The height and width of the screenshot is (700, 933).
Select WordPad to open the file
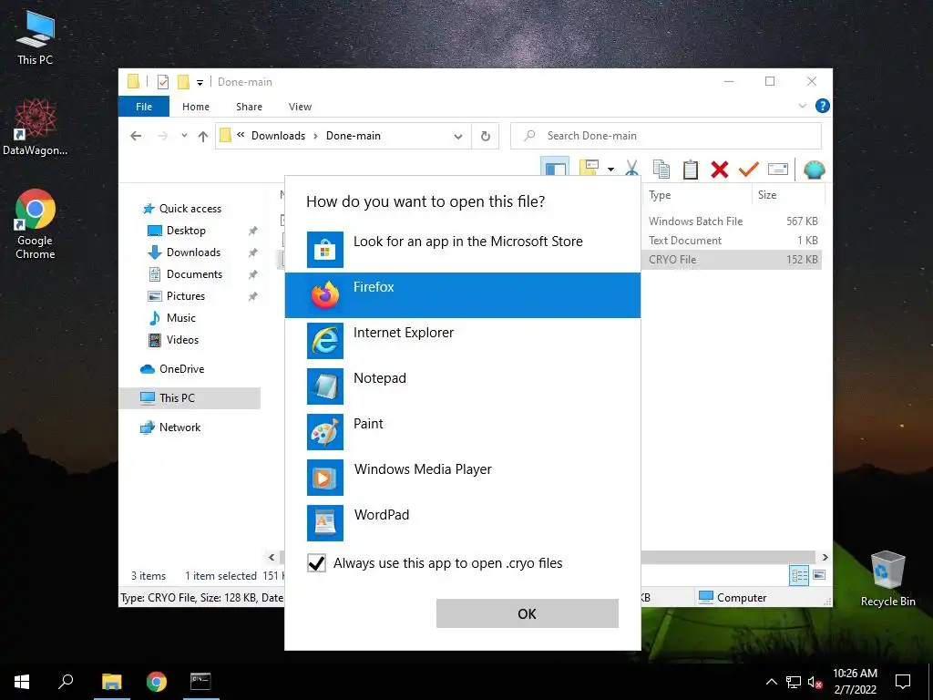462,522
